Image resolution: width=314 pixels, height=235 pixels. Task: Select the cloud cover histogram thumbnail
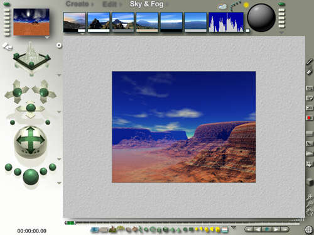pyautogui.click(x=226, y=22)
